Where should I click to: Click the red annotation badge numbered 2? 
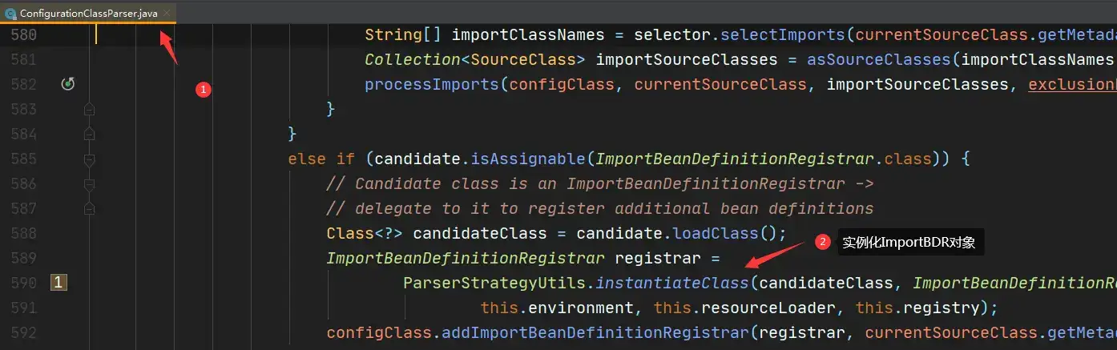point(821,242)
